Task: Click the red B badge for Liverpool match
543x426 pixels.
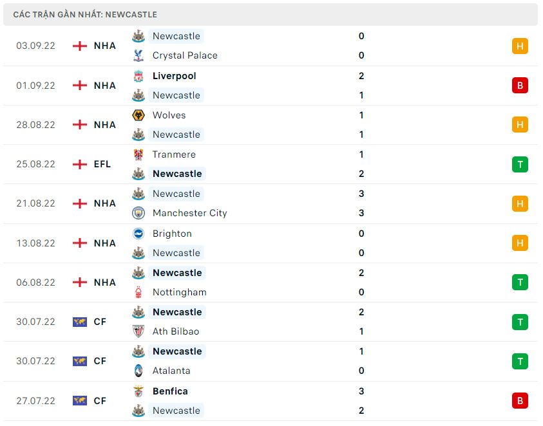Action: coord(520,86)
